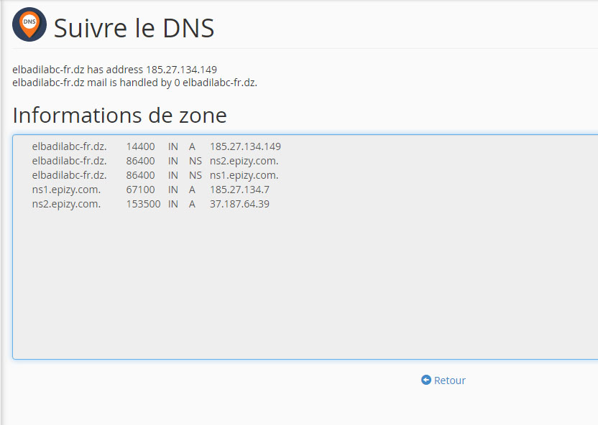Click the ns1.epizy.com. hostname in the A record row

click(66, 190)
